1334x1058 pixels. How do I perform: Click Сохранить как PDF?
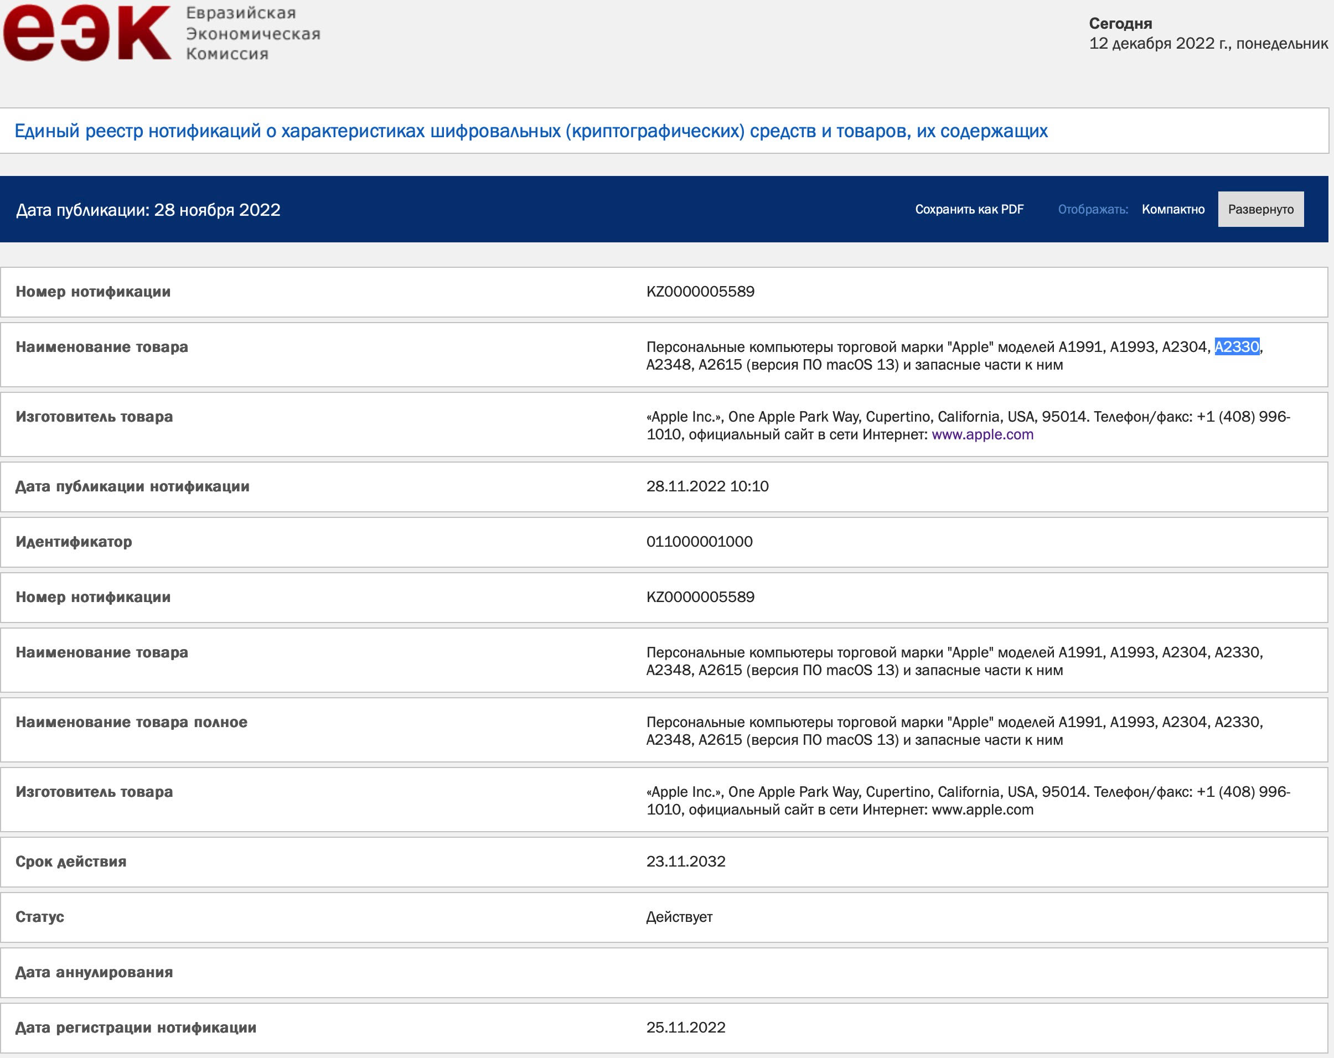969,209
